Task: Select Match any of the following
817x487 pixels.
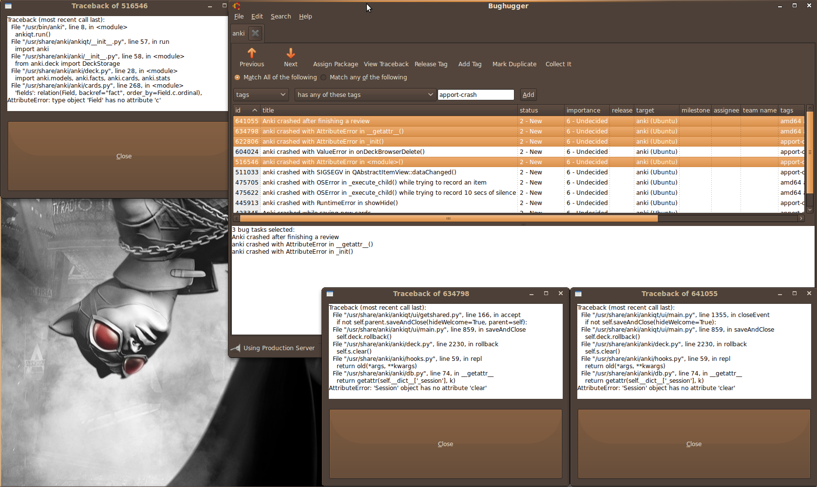Action: pyautogui.click(x=323, y=77)
